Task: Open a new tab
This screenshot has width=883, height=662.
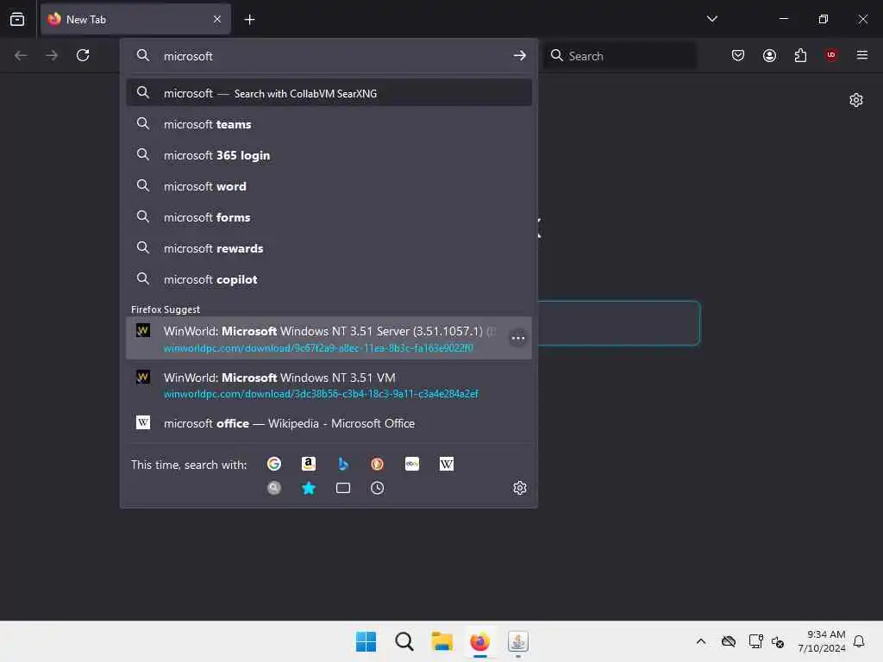Action: coord(249,20)
